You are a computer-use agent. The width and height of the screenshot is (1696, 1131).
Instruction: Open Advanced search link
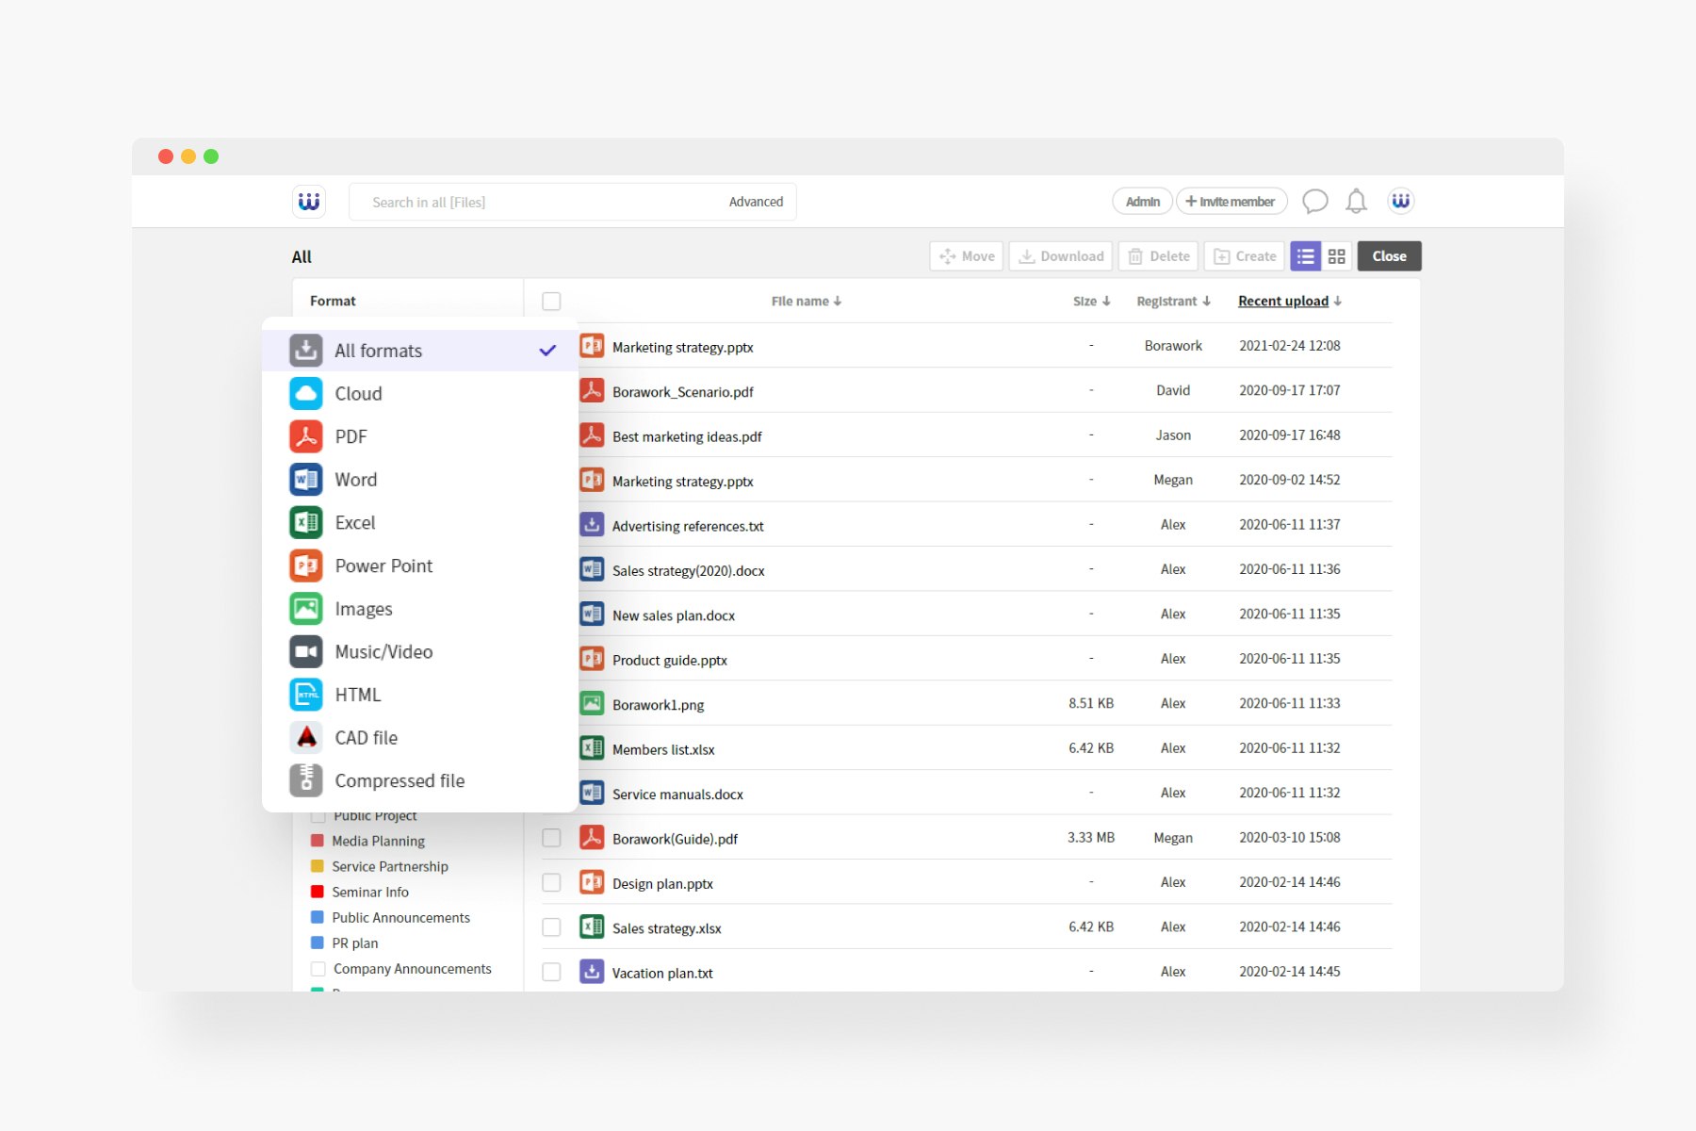[x=756, y=202]
